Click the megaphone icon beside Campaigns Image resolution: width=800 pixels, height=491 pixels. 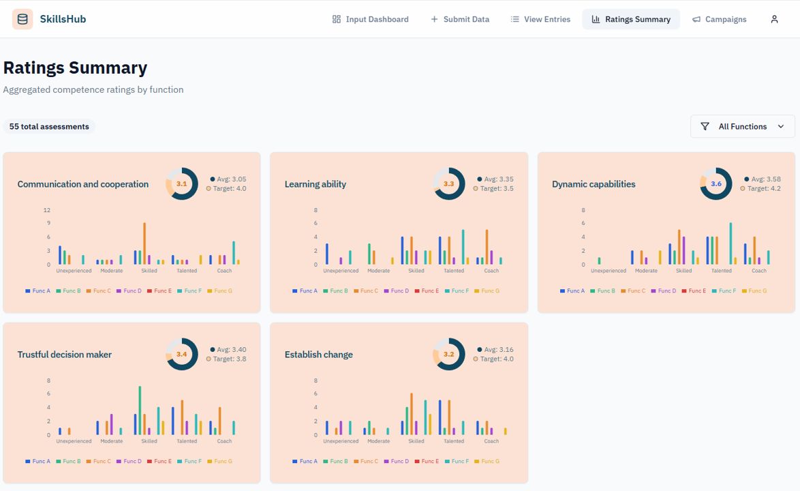(696, 19)
